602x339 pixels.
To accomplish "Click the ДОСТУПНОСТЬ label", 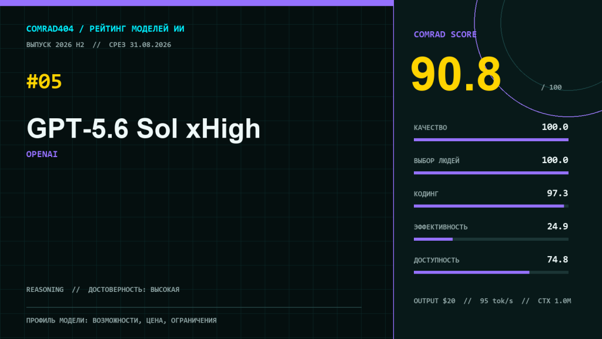I will click(x=437, y=260).
